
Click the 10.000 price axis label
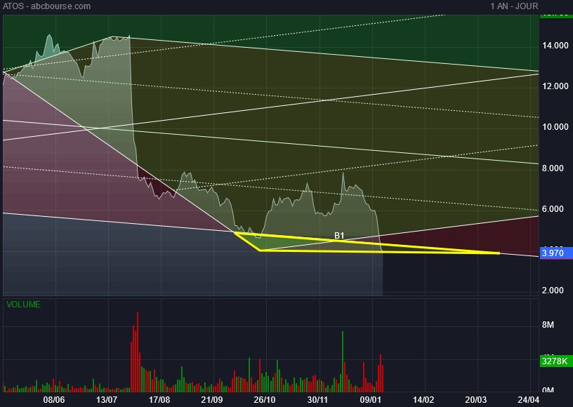point(555,127)
